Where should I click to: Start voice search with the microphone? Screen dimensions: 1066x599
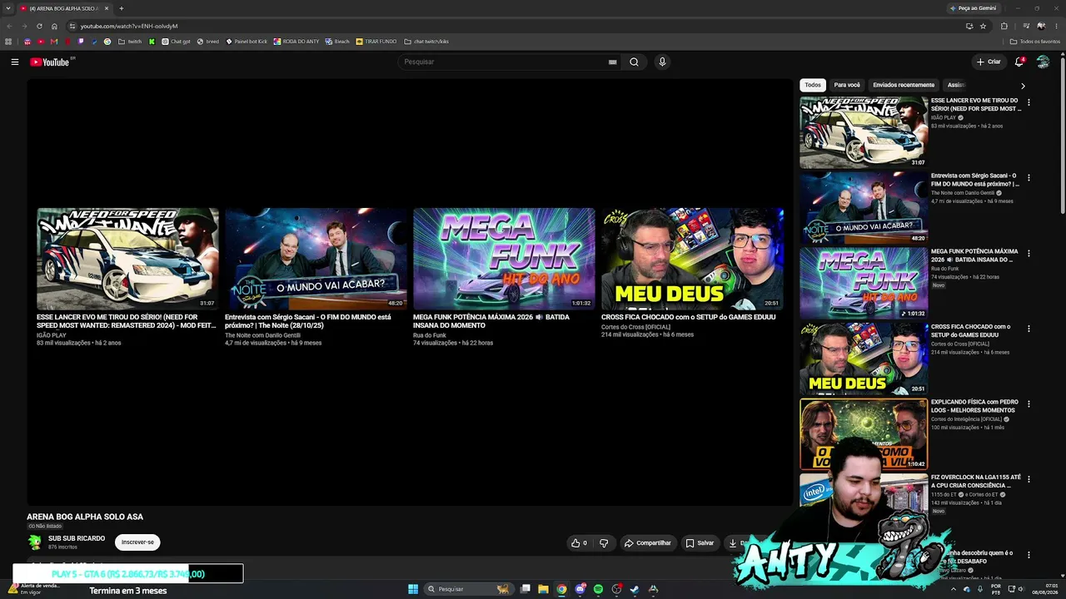point(662,62)
